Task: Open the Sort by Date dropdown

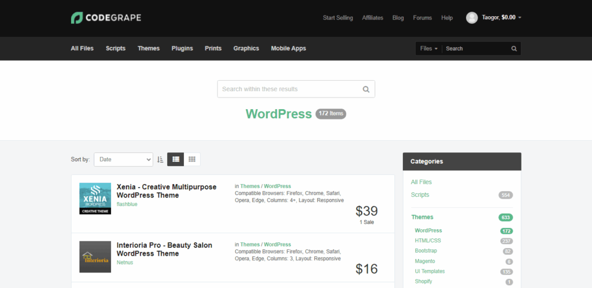Action: (123, 159)
